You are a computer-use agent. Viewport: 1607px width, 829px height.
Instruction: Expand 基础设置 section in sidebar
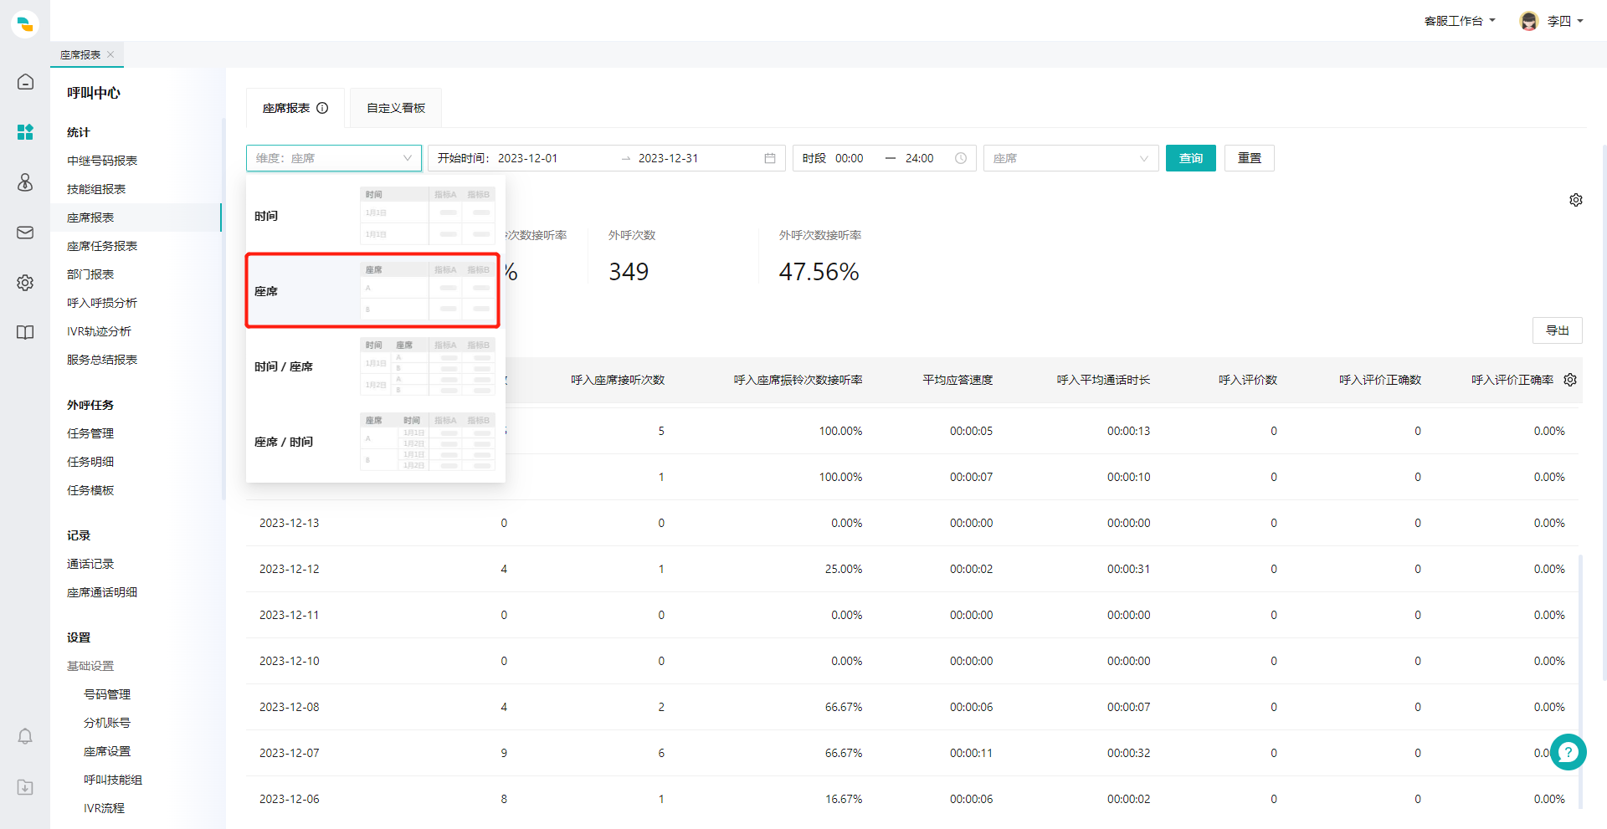pos(90,666)
